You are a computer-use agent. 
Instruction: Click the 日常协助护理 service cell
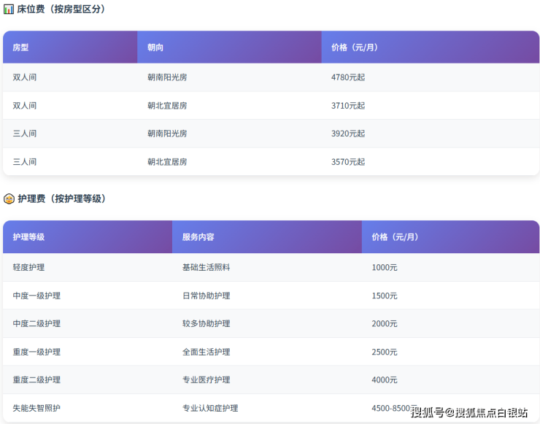click(206, 296)
